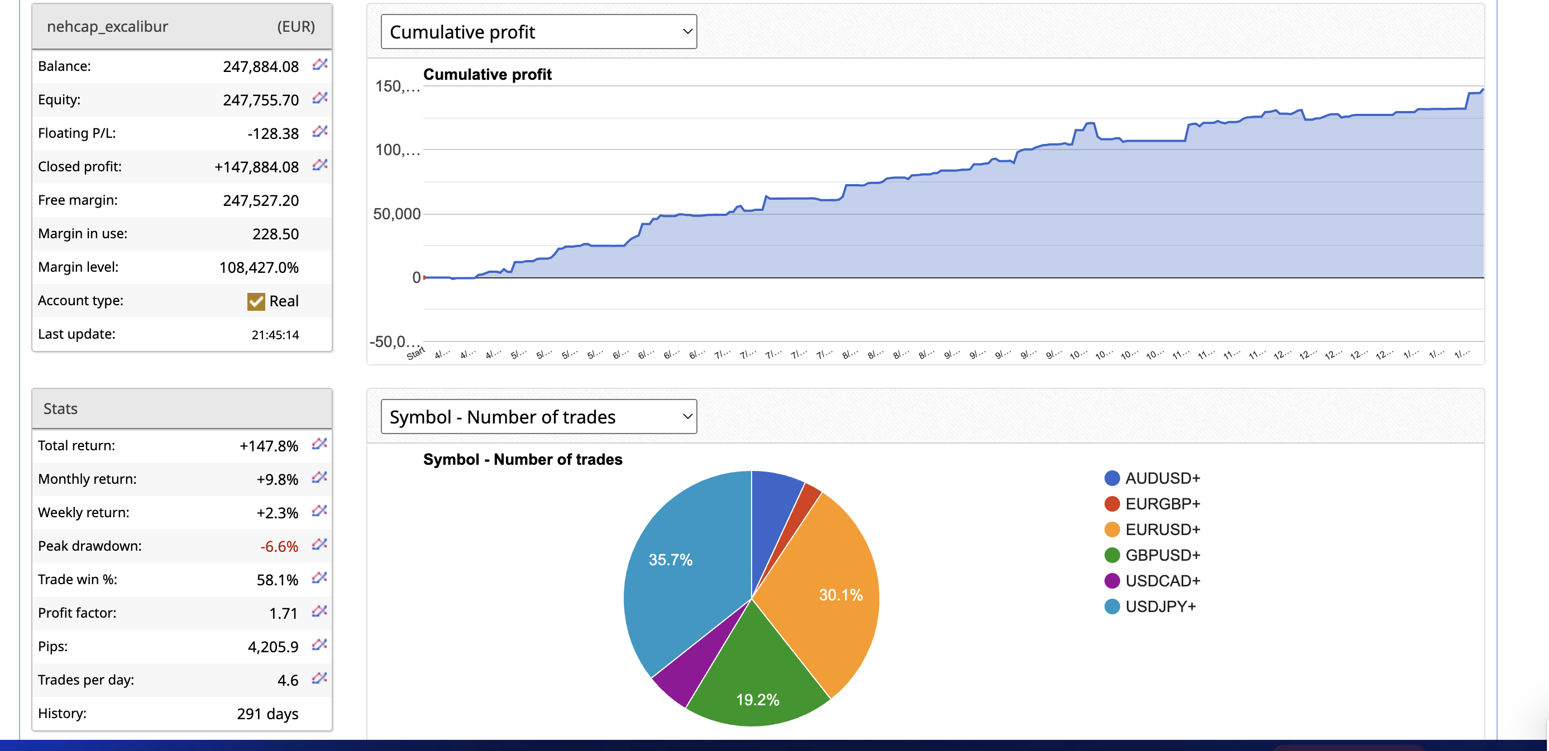Image resolution: width=1549 pixels, height=751 pixels.
Task: Click chart icon next to Balance
Action: 319,64
